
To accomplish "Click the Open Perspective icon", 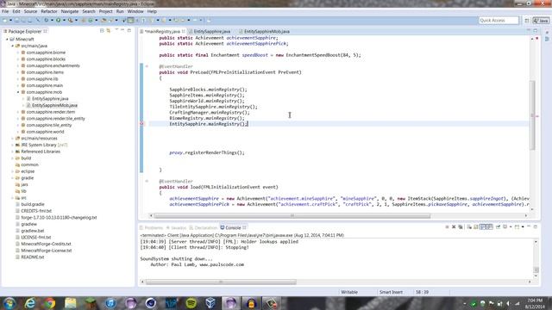I will [x=527, y=21].
